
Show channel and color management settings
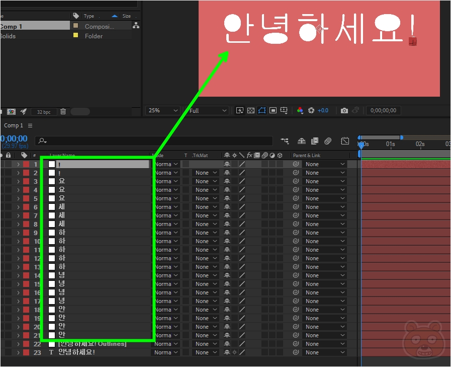point(300,110)
